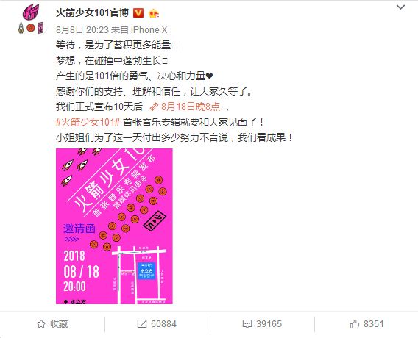418x338 pixels.
Task: Open the 8月8日 20:23 timestamp link
Action: click(x=81, y=30)
